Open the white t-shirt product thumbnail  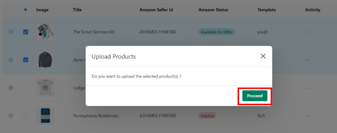click(45, 87)
